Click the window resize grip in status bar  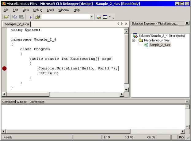(188, 138)
